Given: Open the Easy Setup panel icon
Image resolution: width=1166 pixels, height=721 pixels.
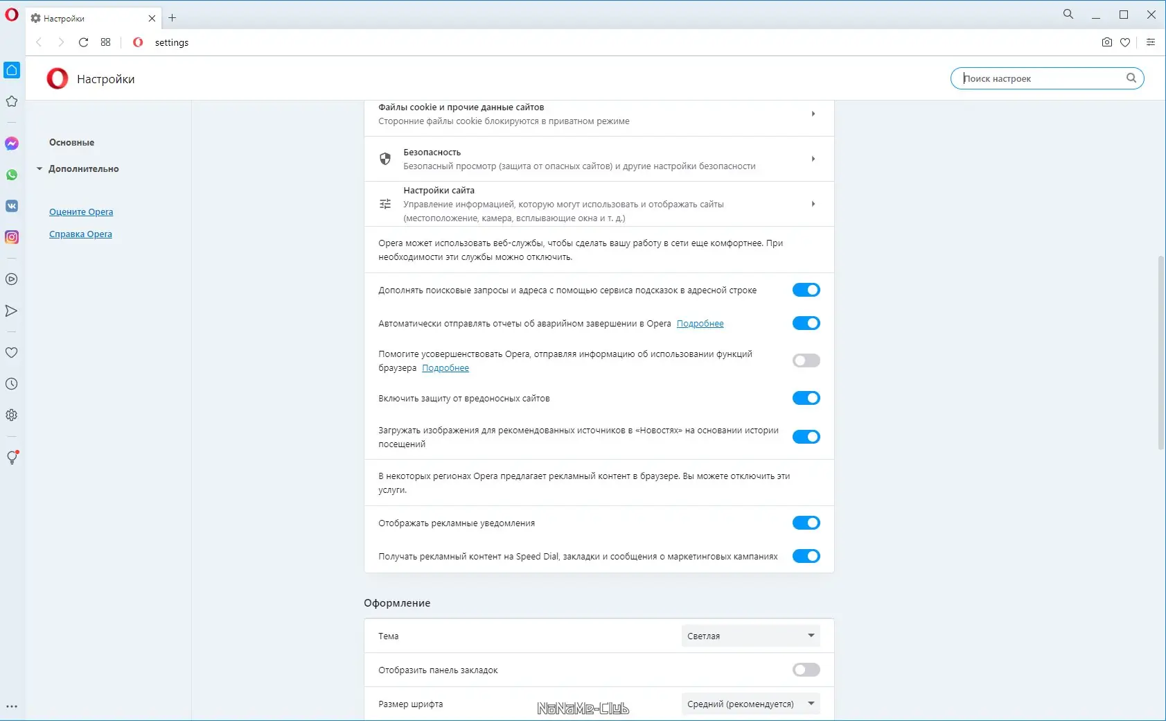Looking at the screenshot, I should tap(1151, 42).
